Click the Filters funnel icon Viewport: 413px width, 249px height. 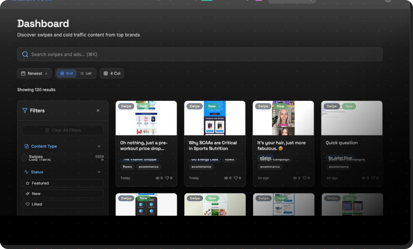(x=25, y=110)
